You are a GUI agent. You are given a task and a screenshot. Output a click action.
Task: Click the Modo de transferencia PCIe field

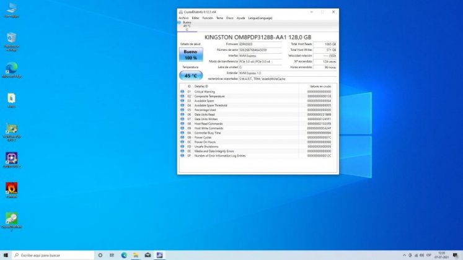point(260,62)
